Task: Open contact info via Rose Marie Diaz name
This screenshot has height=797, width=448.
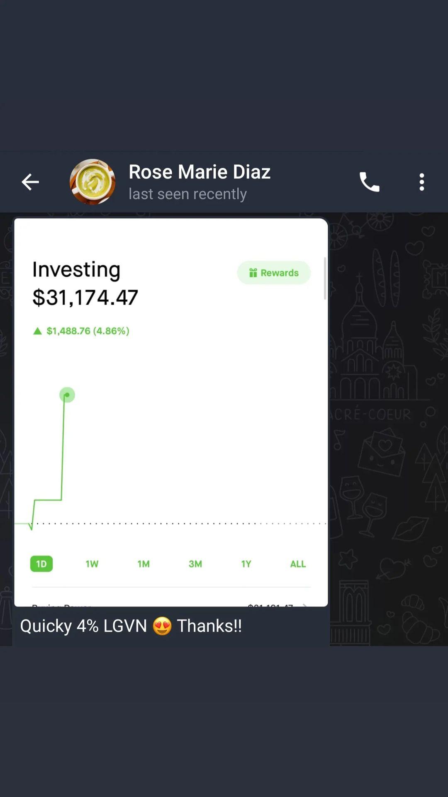Action: (x=200, y=172)
